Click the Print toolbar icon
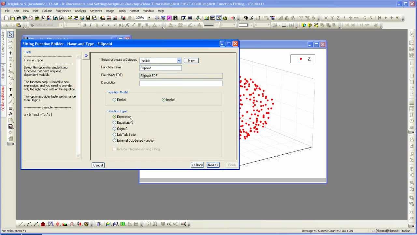The image size is (417, 235). tap(157, 18)
